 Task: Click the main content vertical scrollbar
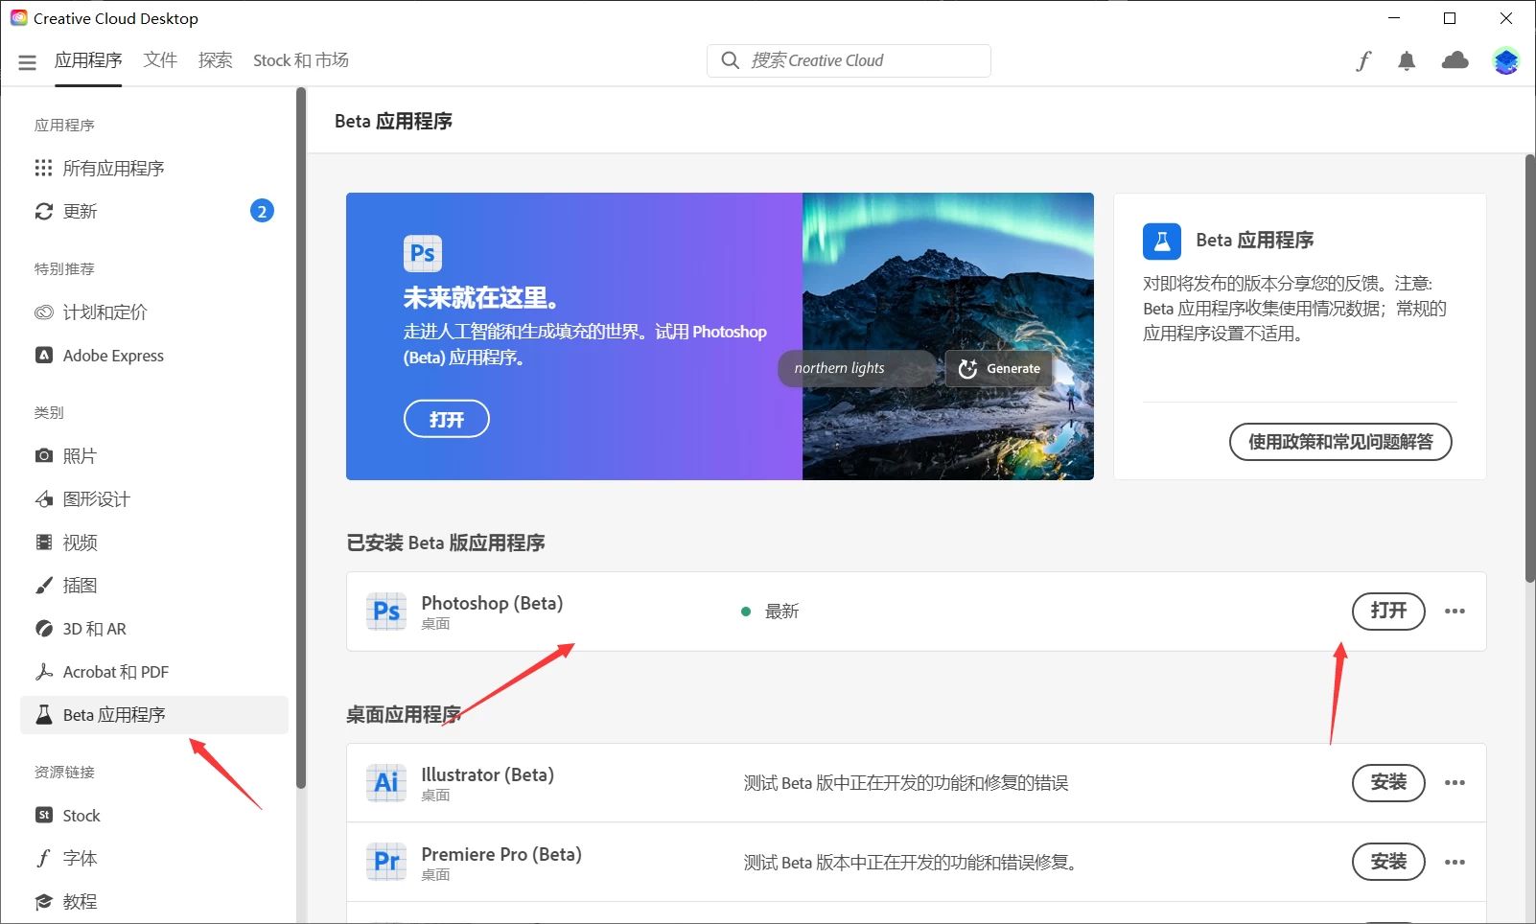1530,369
